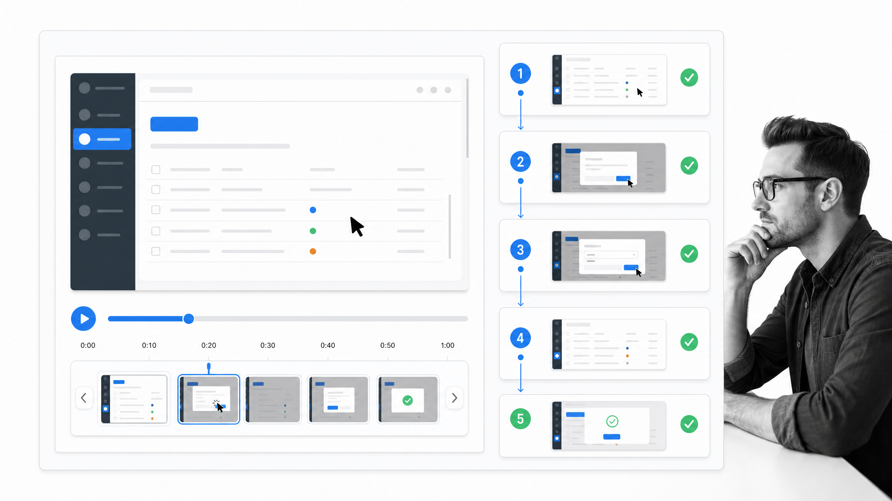The height and width of the screenshot is (501, 892).
Task: Click the unplayed gray part of progress bar
Action: 331,319
